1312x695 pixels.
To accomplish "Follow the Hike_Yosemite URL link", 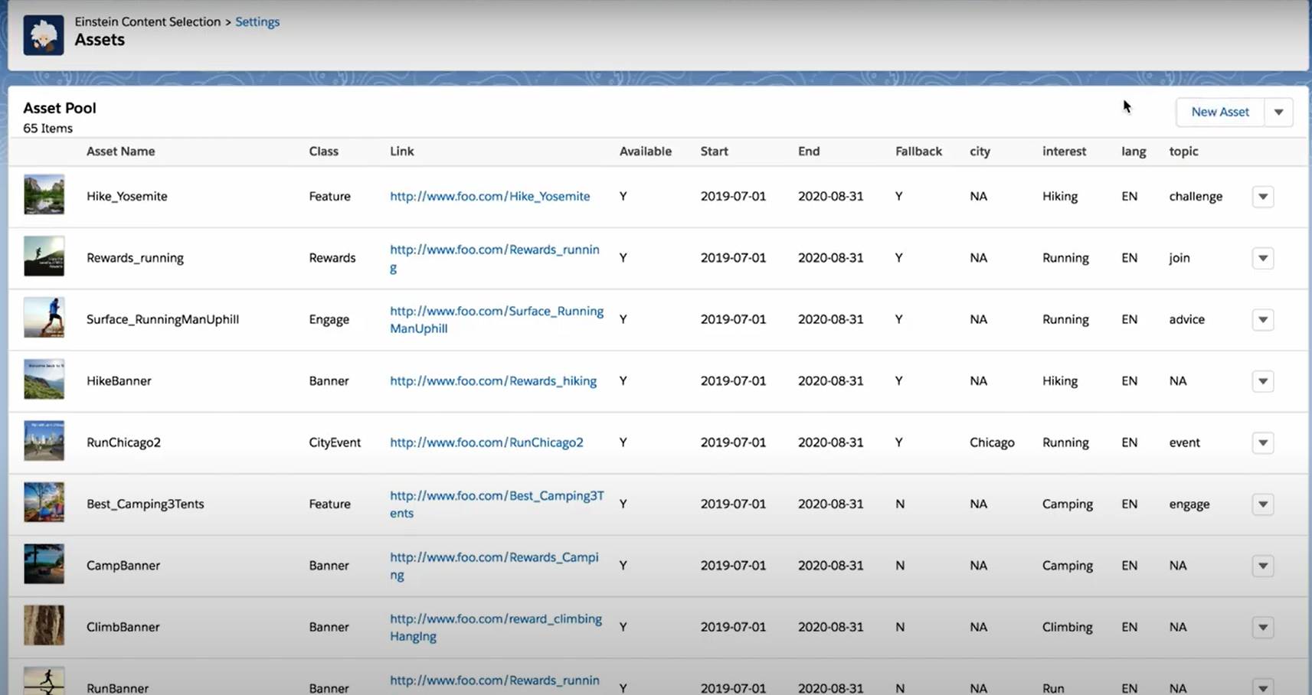I will click(x=489, y=196).
